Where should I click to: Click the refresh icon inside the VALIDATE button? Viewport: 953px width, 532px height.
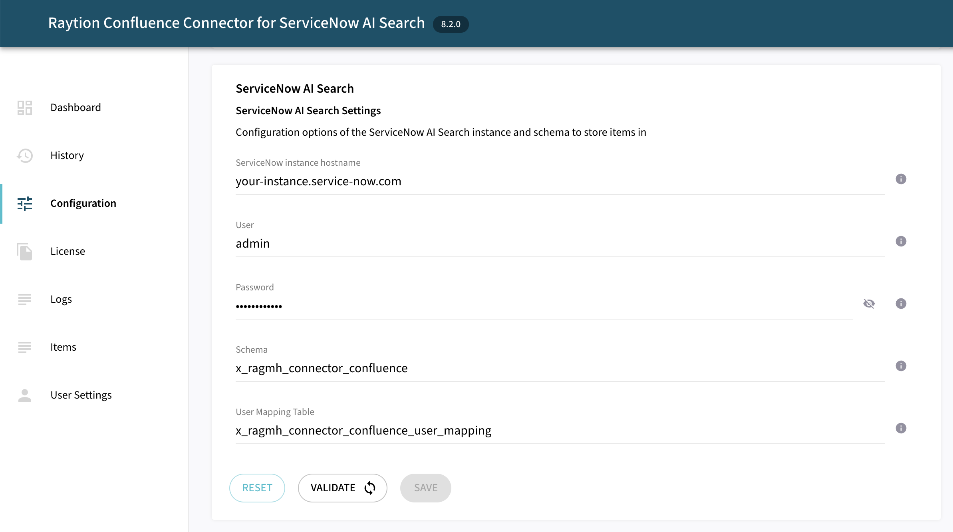click(369, 488)
